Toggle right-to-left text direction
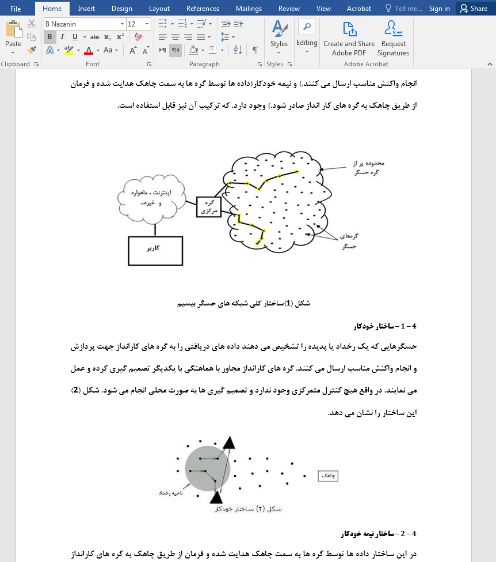Screen dimensions: 496x562 coord(175,50)
